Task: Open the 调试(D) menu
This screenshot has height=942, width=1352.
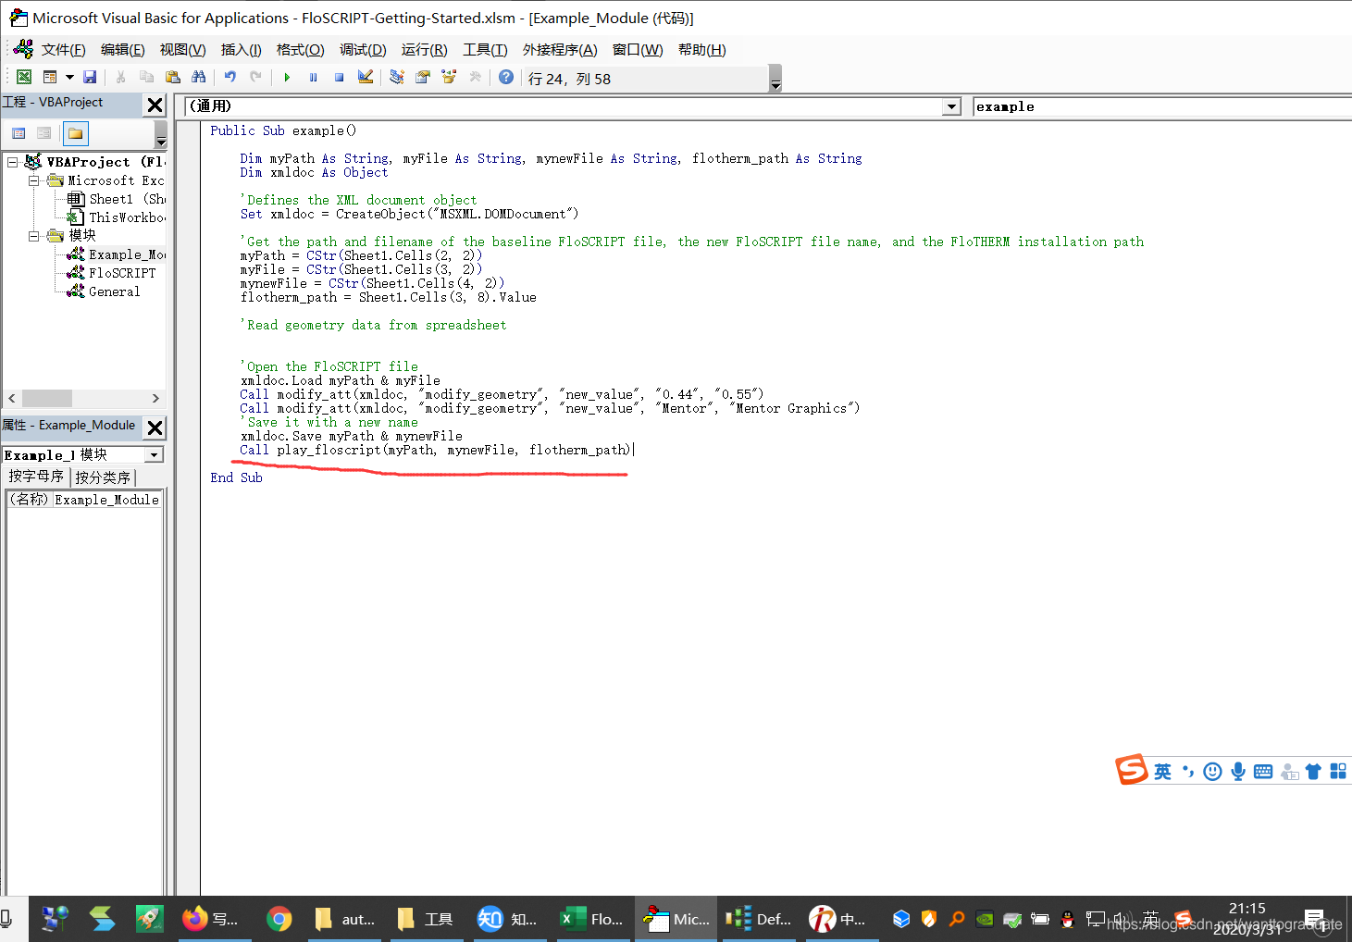Action: click(x=362, y=50)
